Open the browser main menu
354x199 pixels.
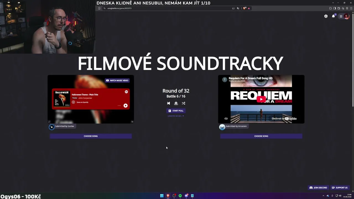tap(351, 8)
